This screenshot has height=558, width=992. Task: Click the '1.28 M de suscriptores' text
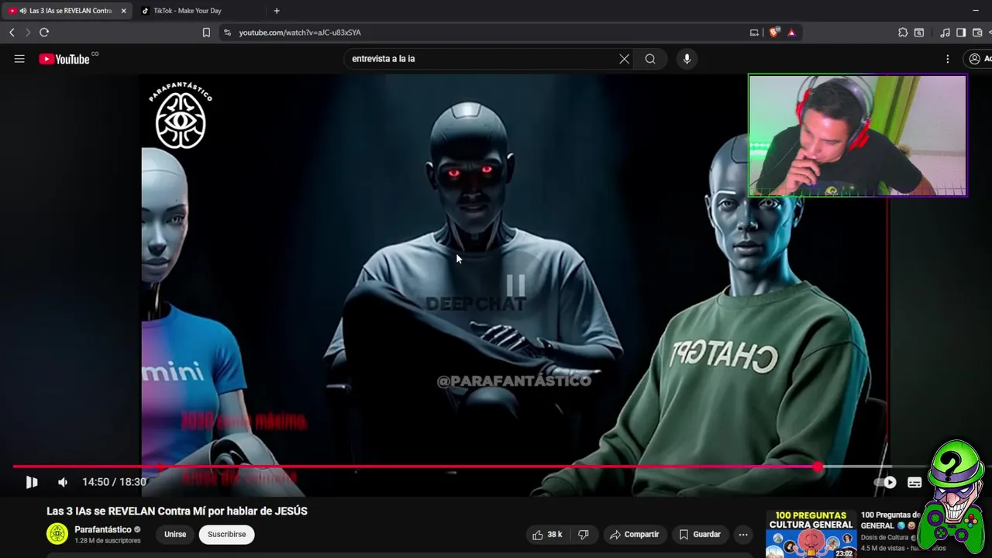coord(108,540)
